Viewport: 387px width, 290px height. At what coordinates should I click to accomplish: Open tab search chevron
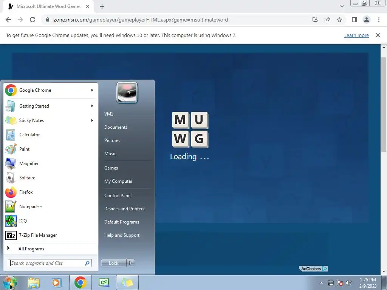tap(342, 6)
